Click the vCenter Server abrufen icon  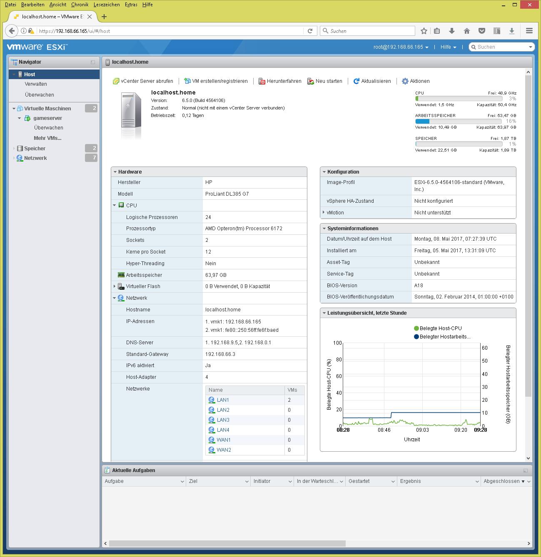coord(116,81)
